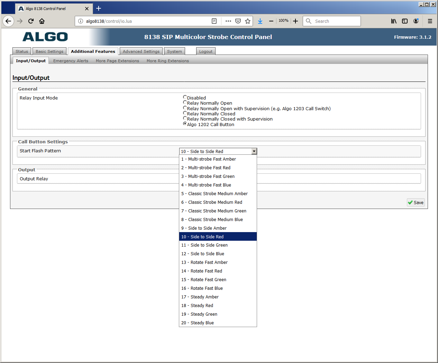Pick 14 - Rotate Fast Red pattern
This screenshot has height=363, width=438.
[x=206, y=271]
